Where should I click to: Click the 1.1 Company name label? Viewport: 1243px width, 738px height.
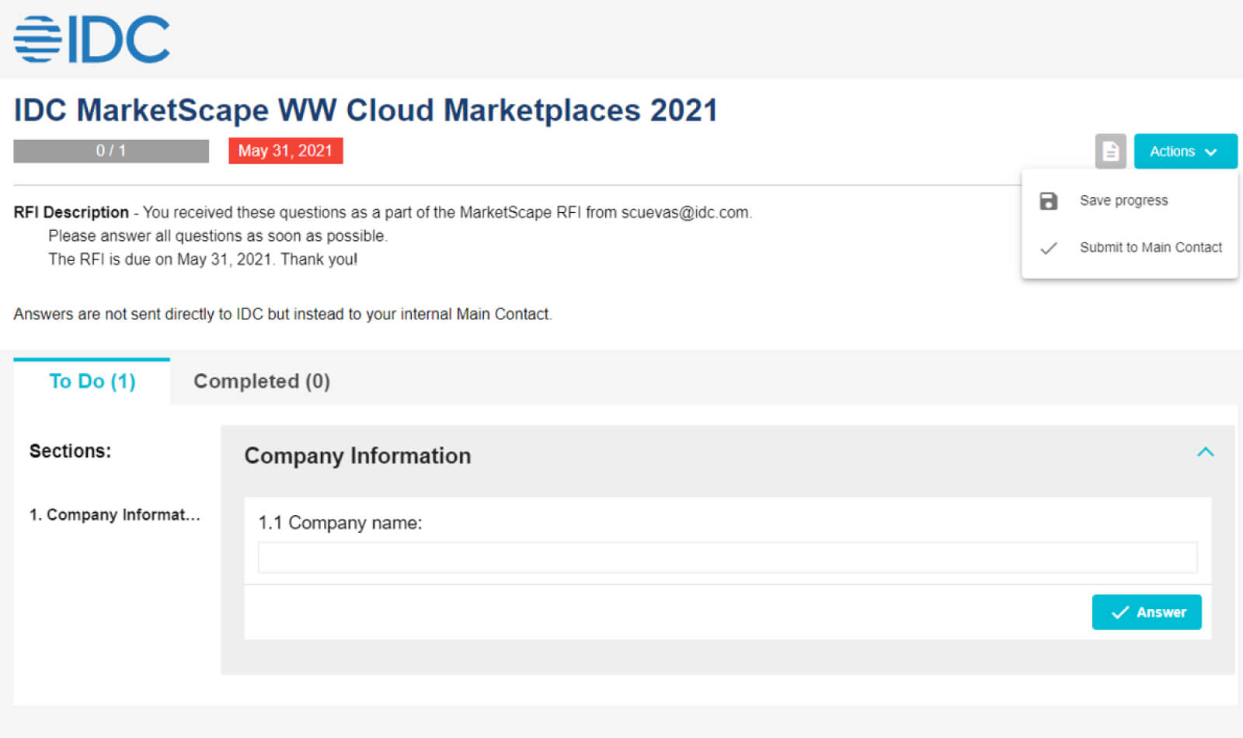pyautogui.click(x=340, y=523)
